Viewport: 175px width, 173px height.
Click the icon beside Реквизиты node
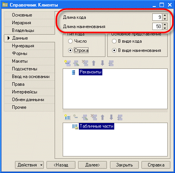coord(73,72)
